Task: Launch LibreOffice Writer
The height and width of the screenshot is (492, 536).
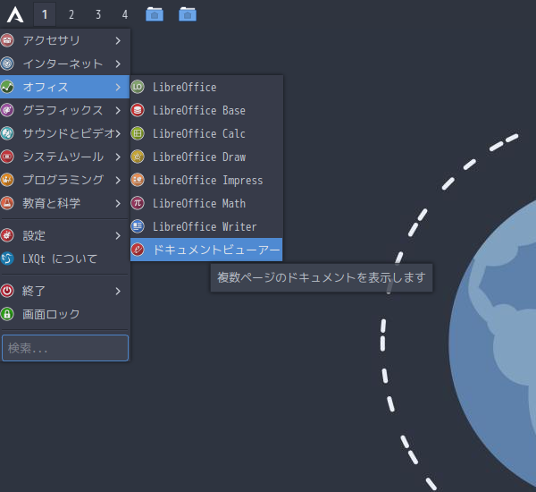Action: click(x=206, y=226)
